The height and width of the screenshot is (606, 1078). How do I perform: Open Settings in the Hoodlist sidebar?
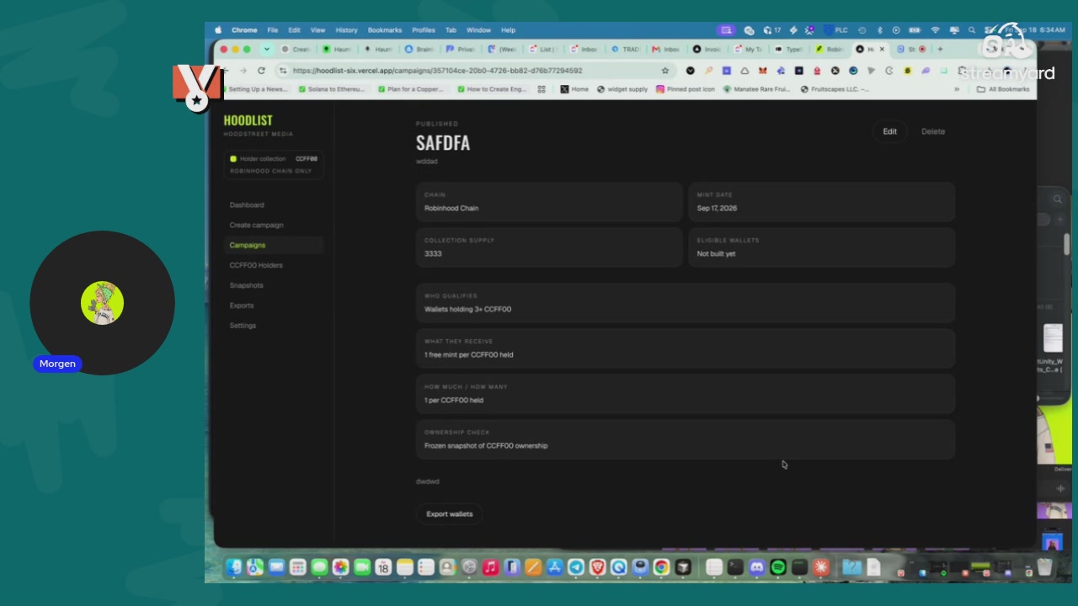tap(243, 326)
